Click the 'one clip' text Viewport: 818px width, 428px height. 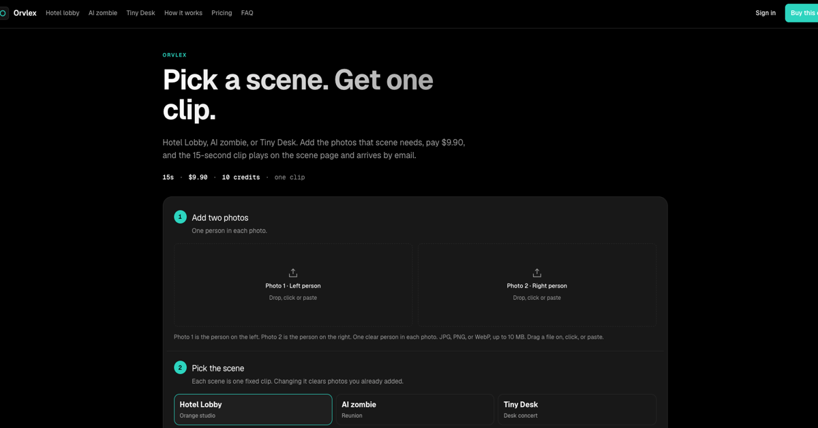point(290,177)
